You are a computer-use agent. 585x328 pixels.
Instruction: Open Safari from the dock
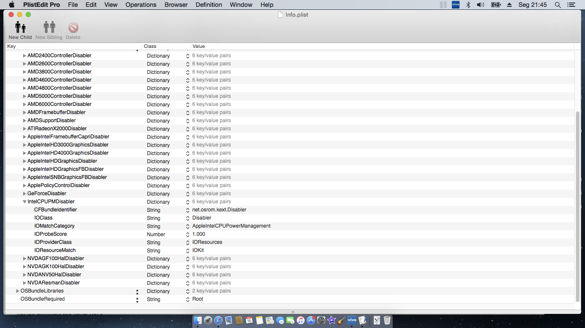click(x=218, y=320)
